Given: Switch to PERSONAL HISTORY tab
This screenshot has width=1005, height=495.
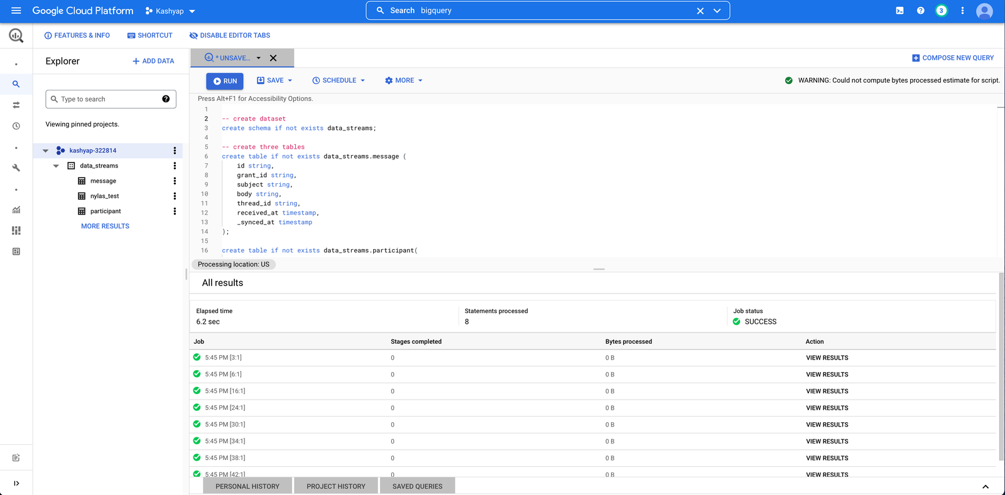Looking at the screenshot, I should pos(247,486).
